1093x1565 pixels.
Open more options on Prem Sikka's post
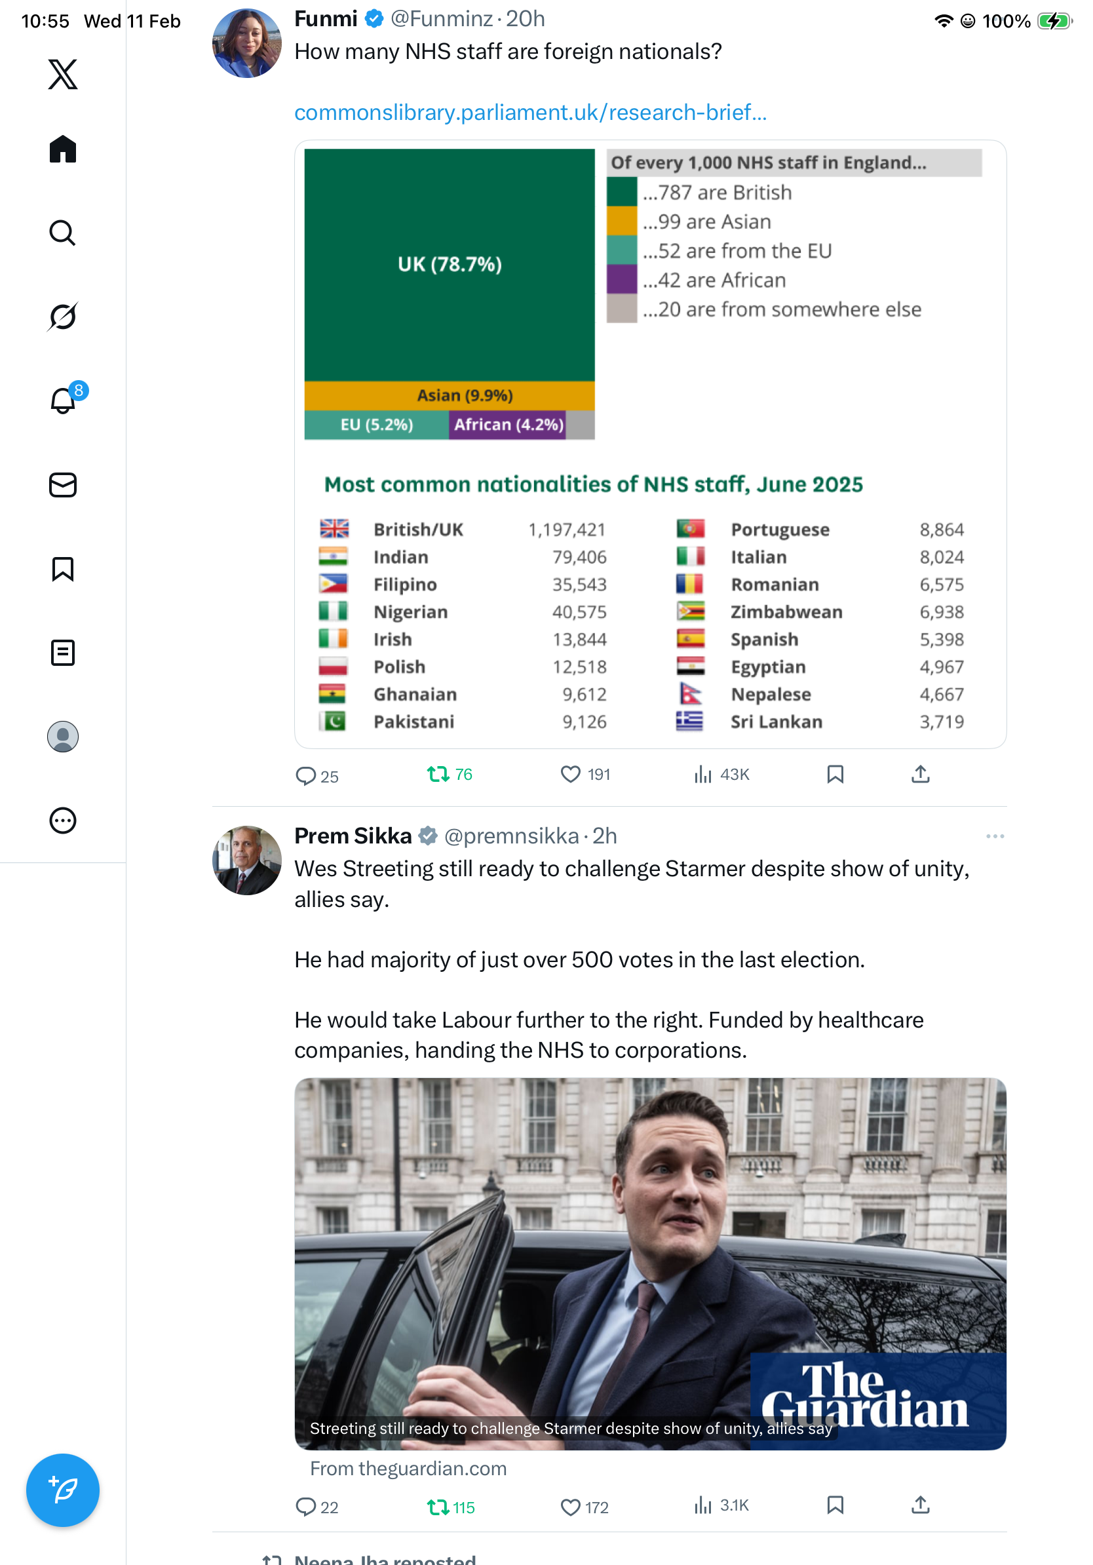pos(994,836)
